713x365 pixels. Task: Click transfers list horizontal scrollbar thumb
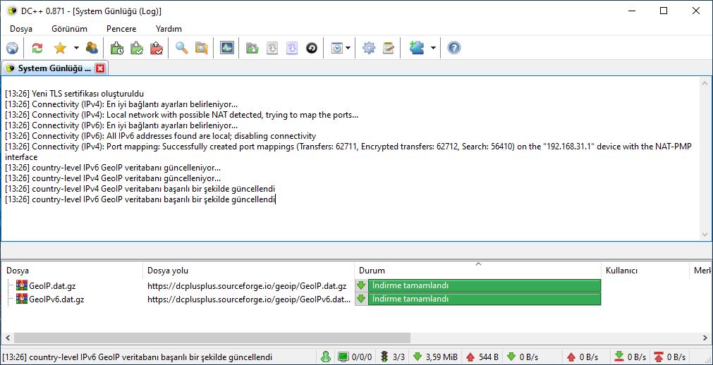pyautogui.click(x=212, y=338)
